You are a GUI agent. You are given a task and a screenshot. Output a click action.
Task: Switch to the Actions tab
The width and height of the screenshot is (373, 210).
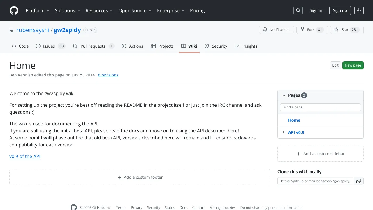[132, 46]
